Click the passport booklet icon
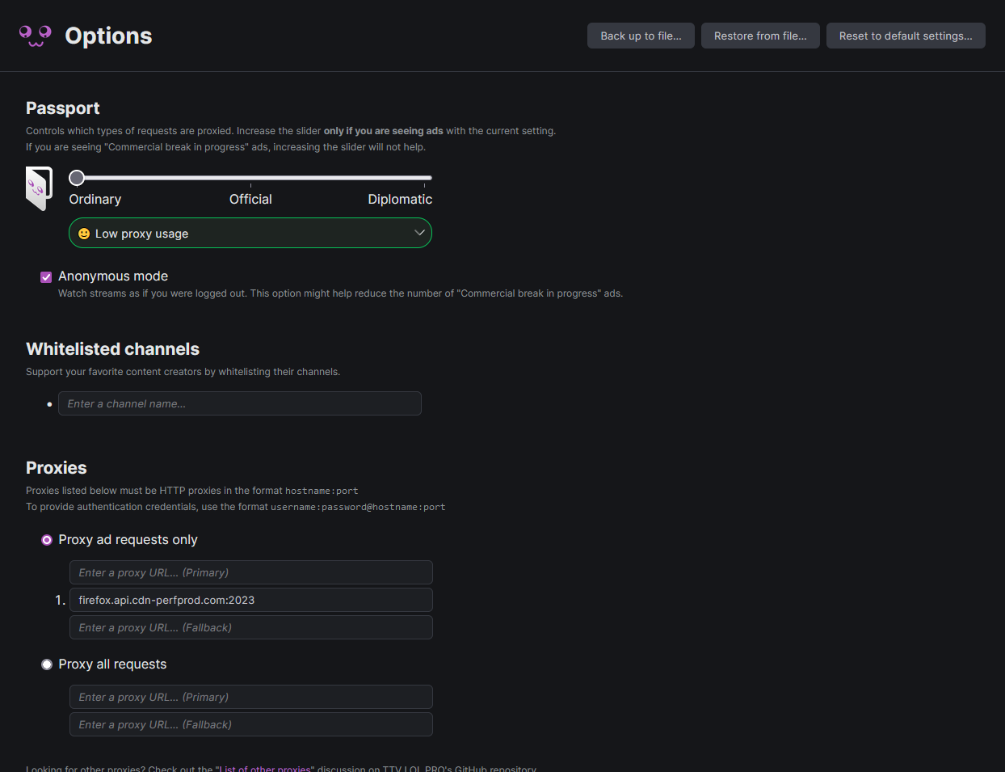Viewport: 1005px width, 772px height. (39, 188)
